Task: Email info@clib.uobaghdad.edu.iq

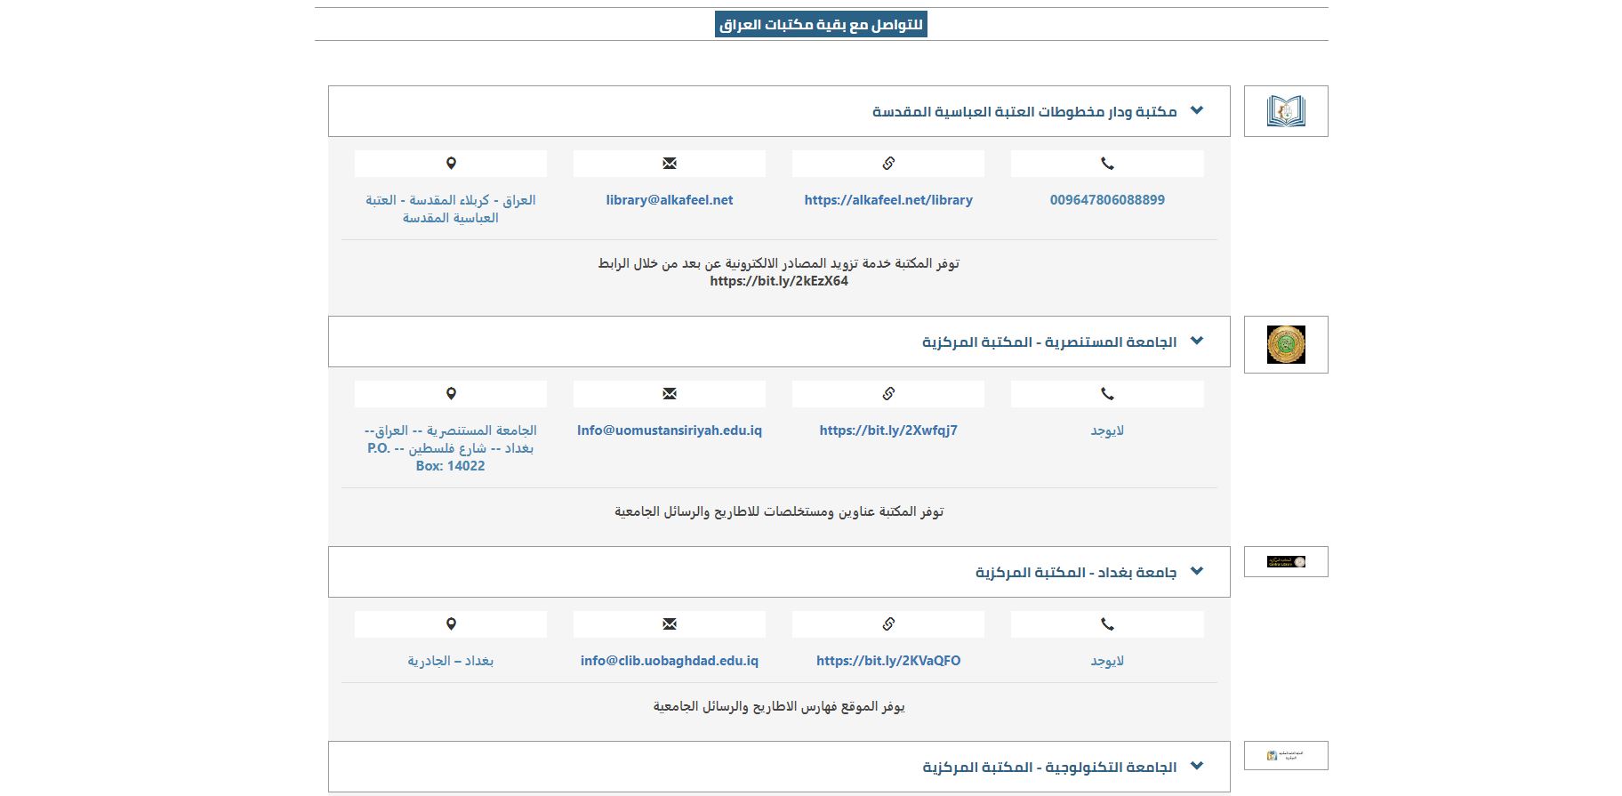Action: pyautogui.click(x=670, y=661)
